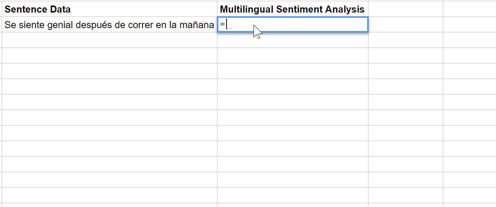The image size is (496, 207).
Task: Click the fourth empty cell below the formula cell
Action: pyautogui.click(x=292, y=86)
